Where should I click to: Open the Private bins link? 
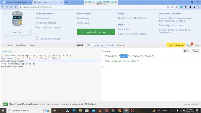click(83, 18)
